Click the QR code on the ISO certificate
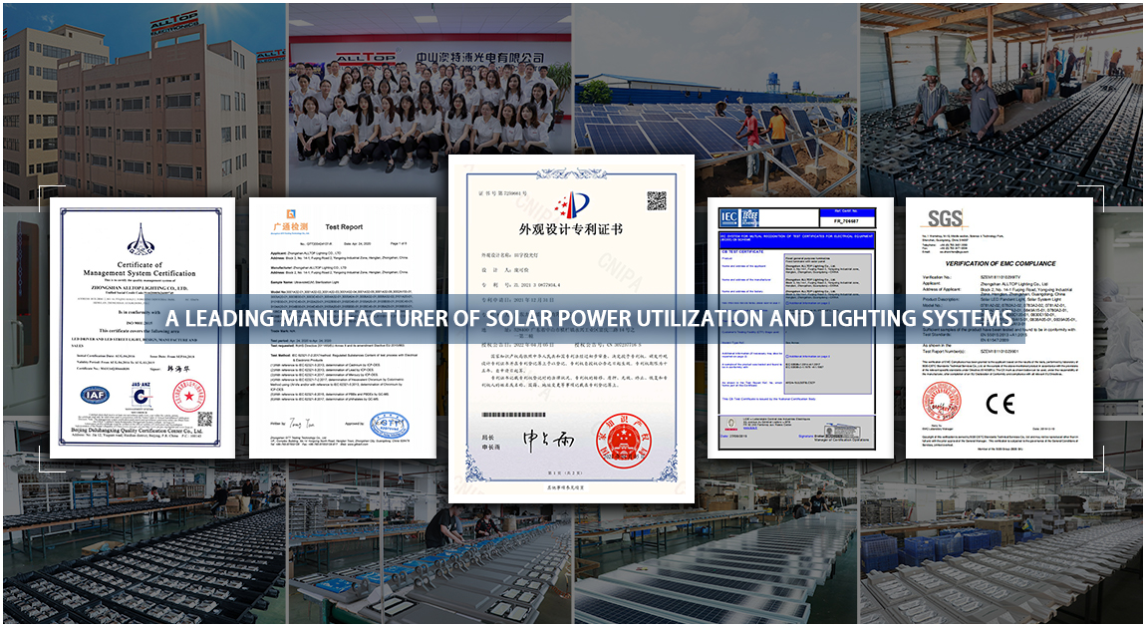This screenshot has width=1146, height=628. [x=204, y=419]
